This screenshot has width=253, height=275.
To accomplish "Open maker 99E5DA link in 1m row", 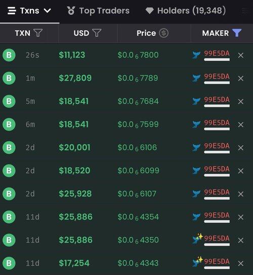I will [x=217, y=77].
